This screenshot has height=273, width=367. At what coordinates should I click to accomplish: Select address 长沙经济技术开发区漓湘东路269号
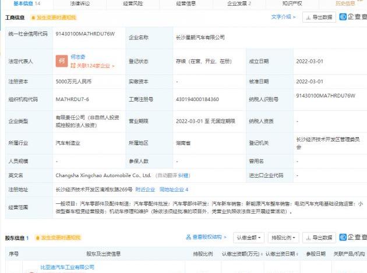click(94, 189)
